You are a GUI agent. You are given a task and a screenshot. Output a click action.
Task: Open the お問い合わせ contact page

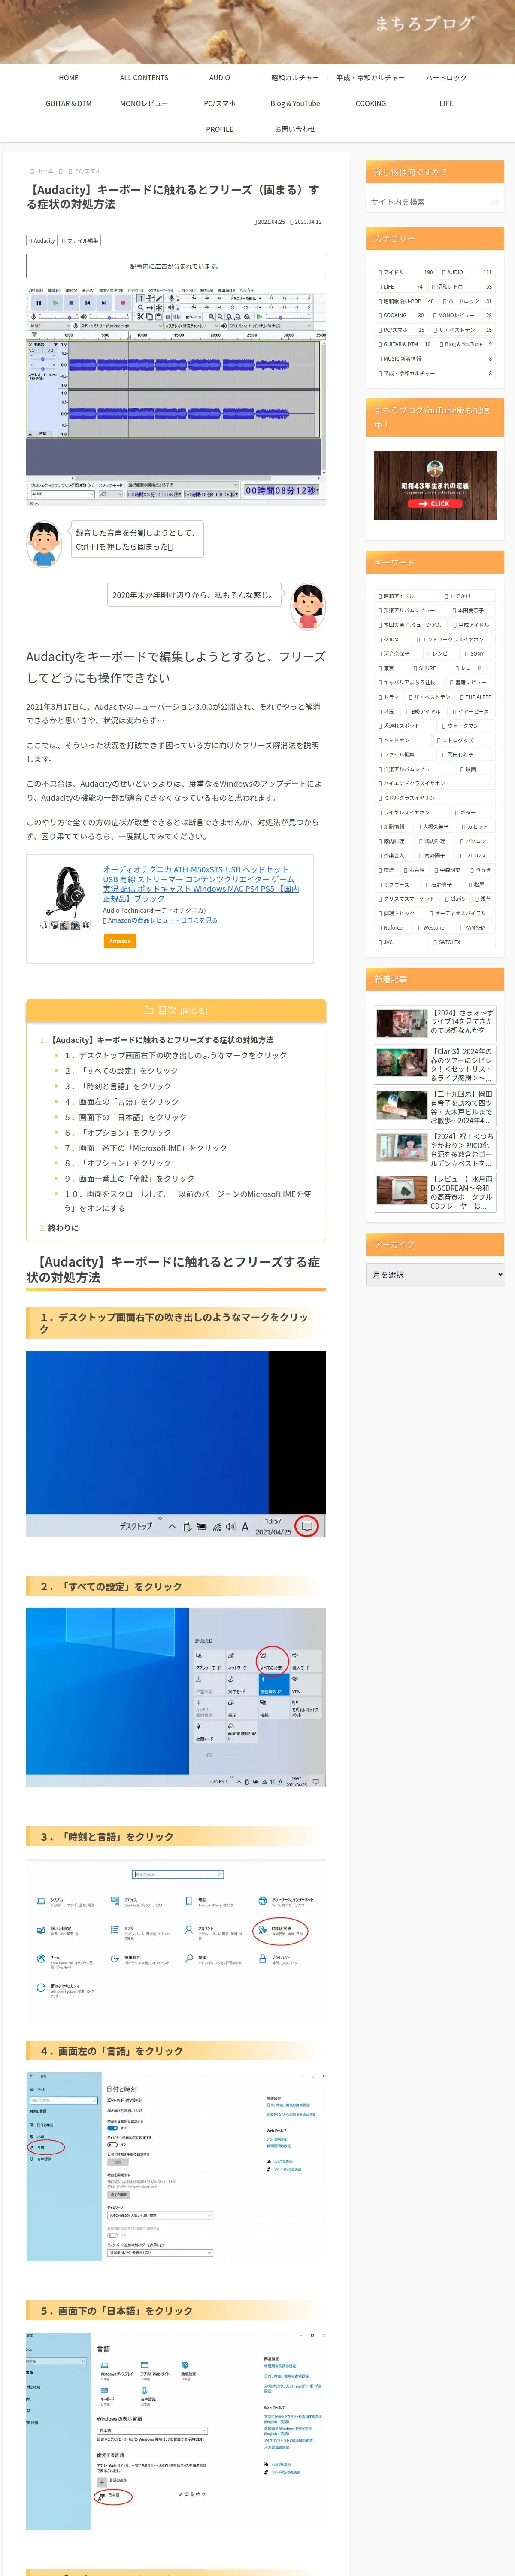(x=295, y=129)
